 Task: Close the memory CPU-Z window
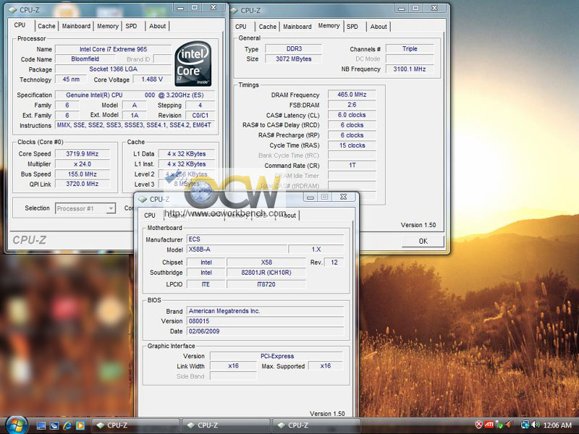[435, 8]
